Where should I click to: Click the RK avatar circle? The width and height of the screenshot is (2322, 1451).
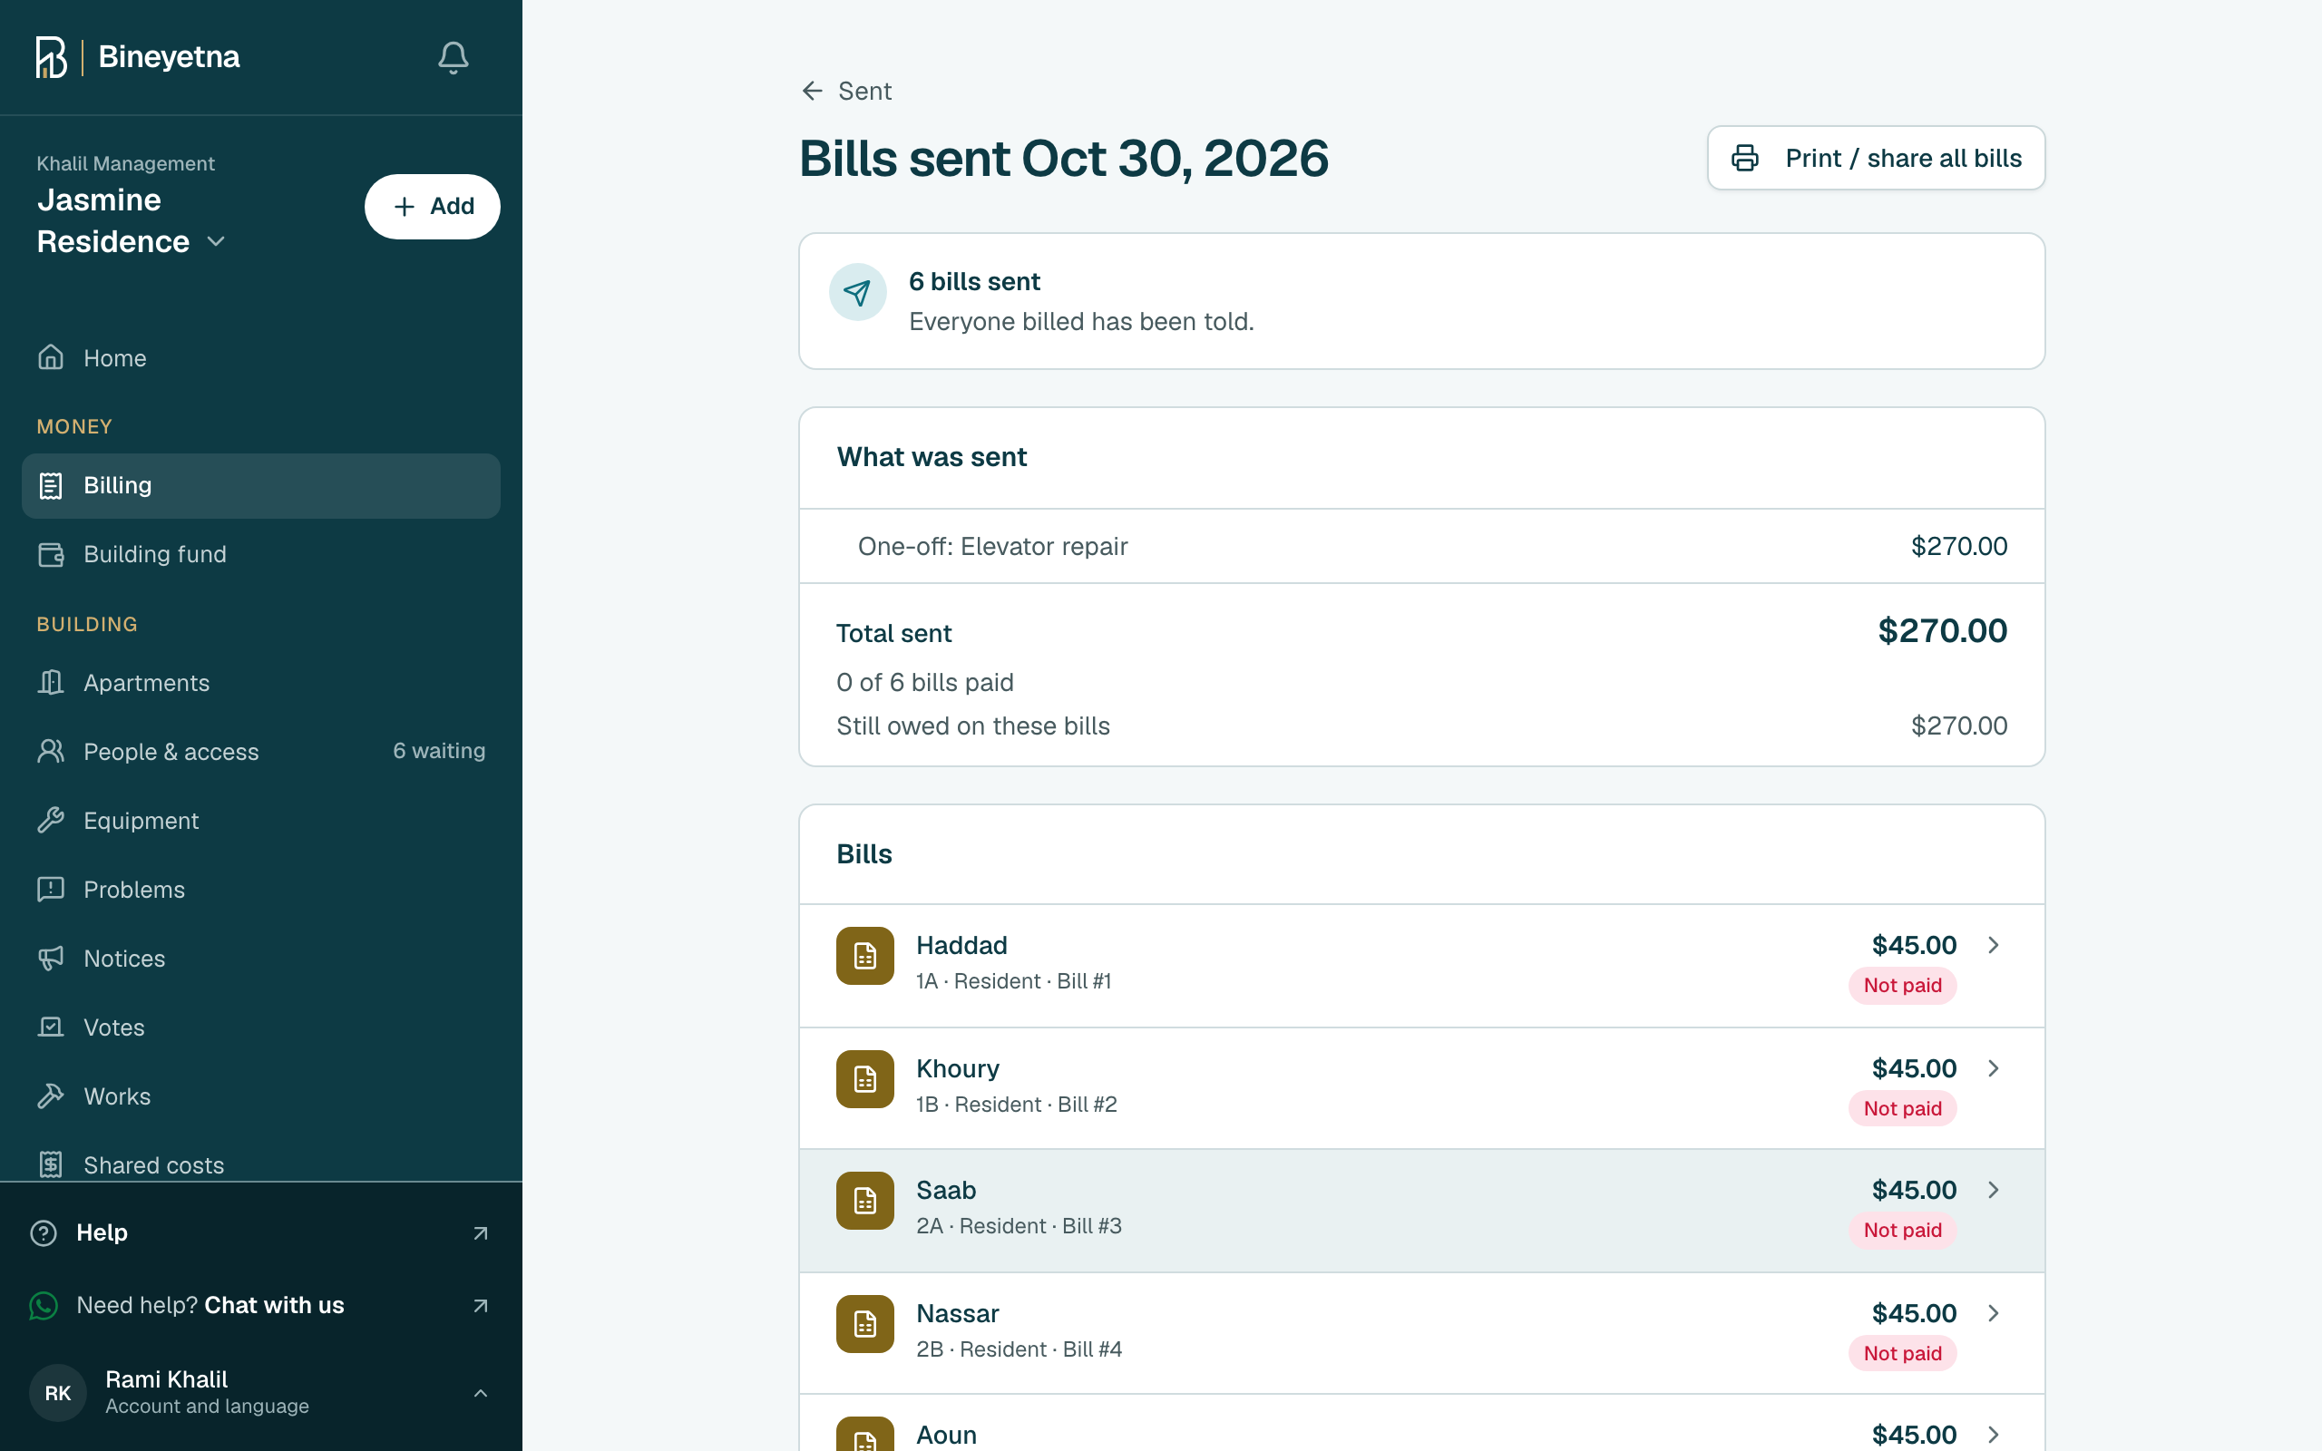tap(57, 1392)
